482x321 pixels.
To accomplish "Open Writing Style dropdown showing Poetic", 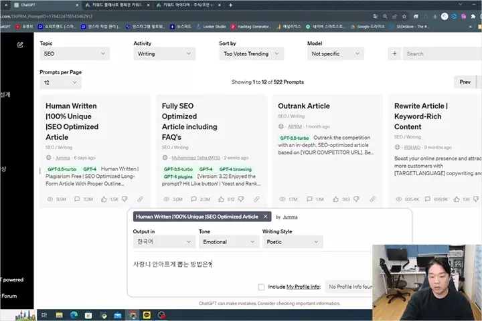I will click(x=293, y=241).
